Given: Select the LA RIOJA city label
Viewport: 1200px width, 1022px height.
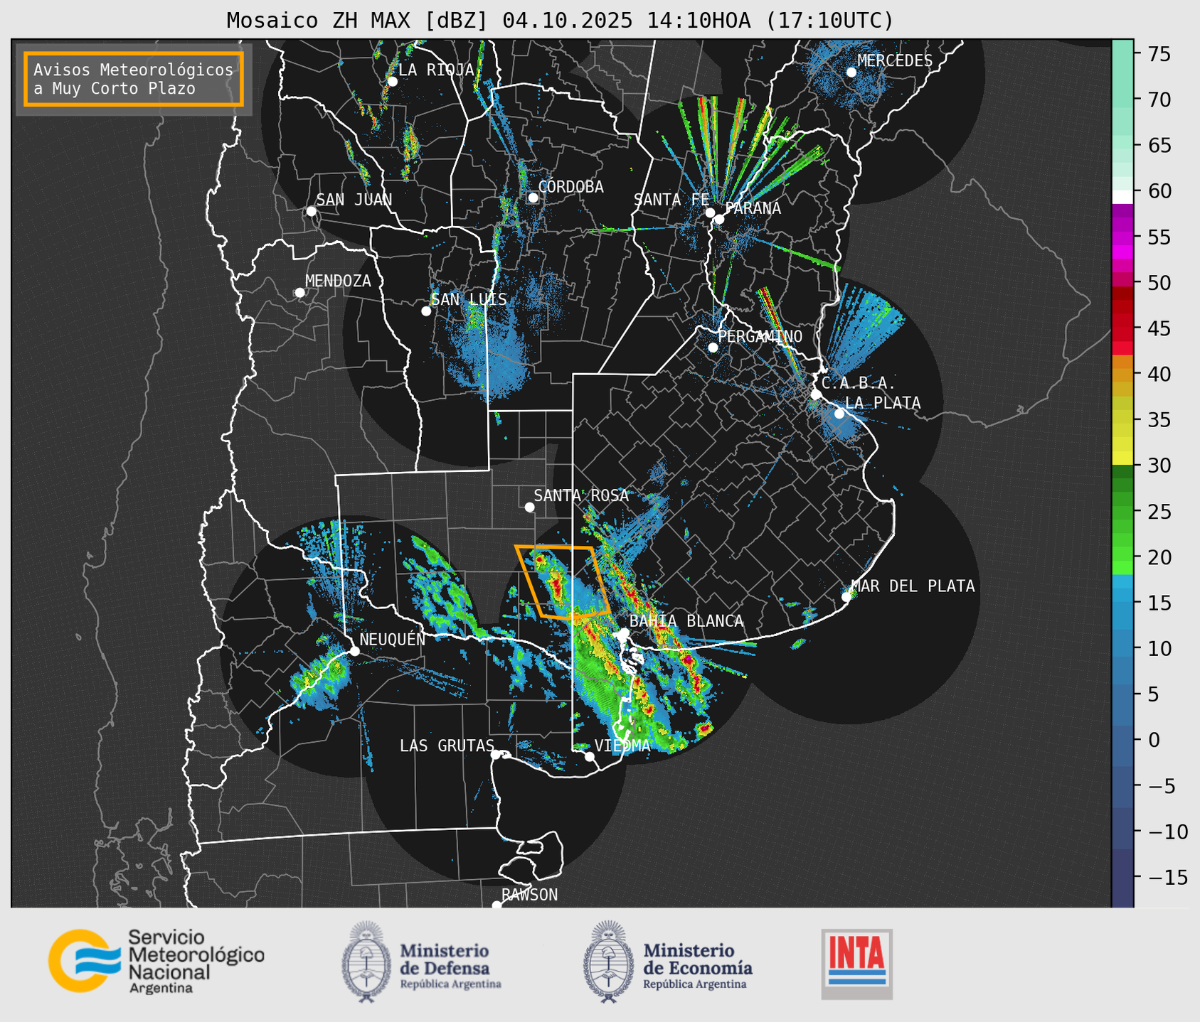Looking at the screenshot, I should pos(436,70).
